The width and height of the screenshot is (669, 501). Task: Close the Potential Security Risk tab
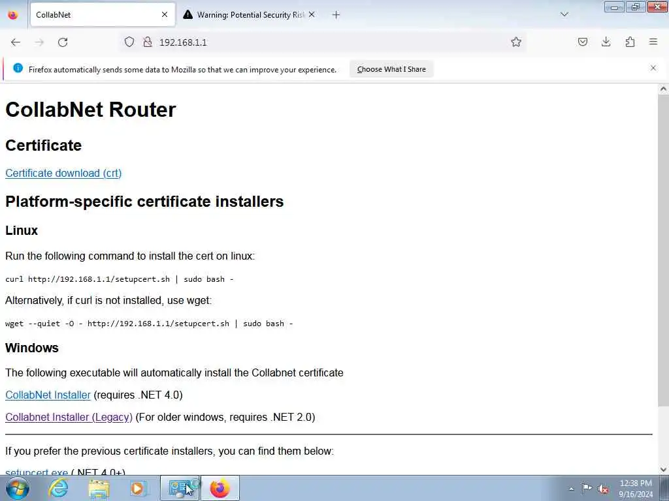(x=312, y=15)
